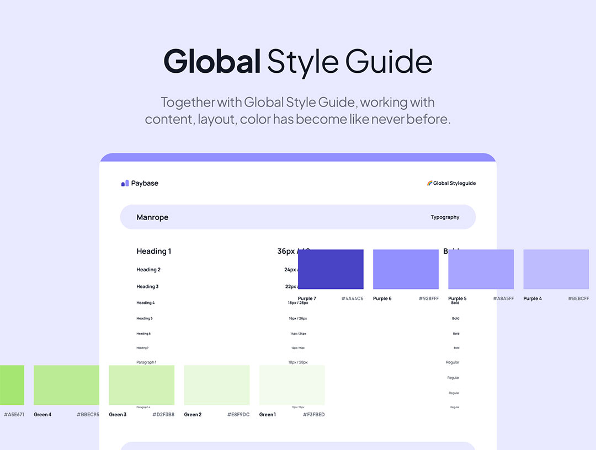Select the Purple 4 color swatch

[556, 269]
